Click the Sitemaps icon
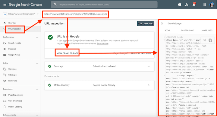 tap(5, 75)
